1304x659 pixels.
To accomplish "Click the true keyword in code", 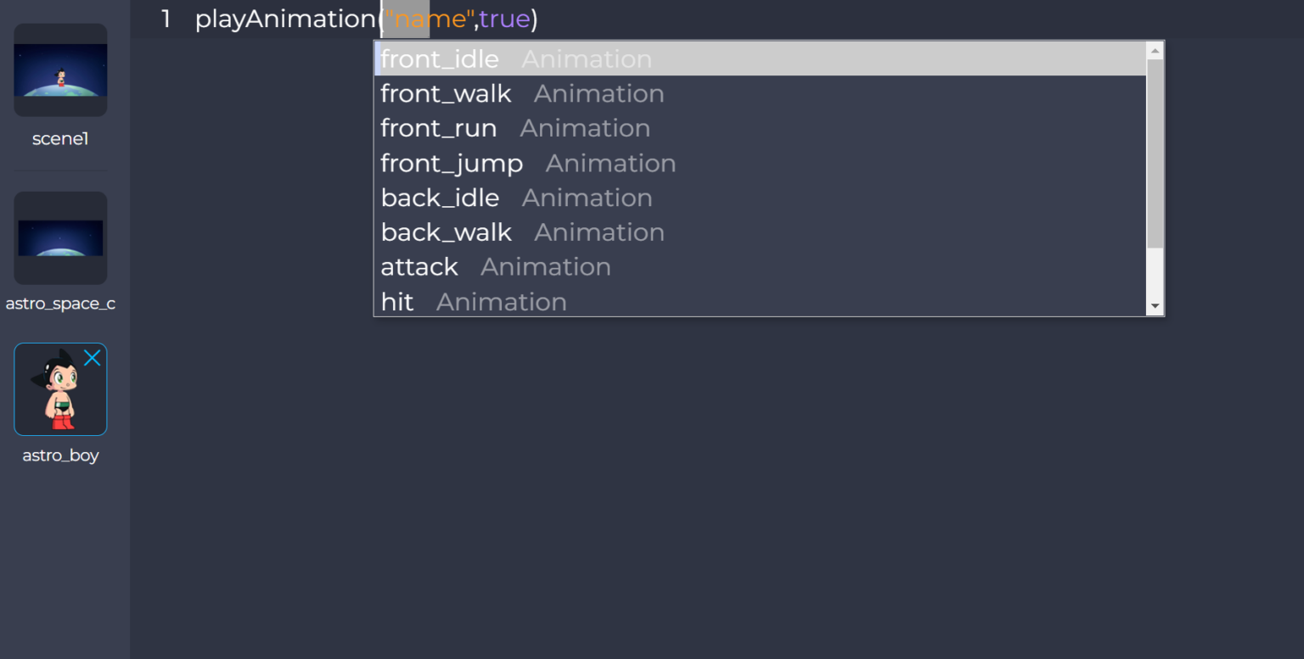I will pyautogui.click(x=504, y=19).
